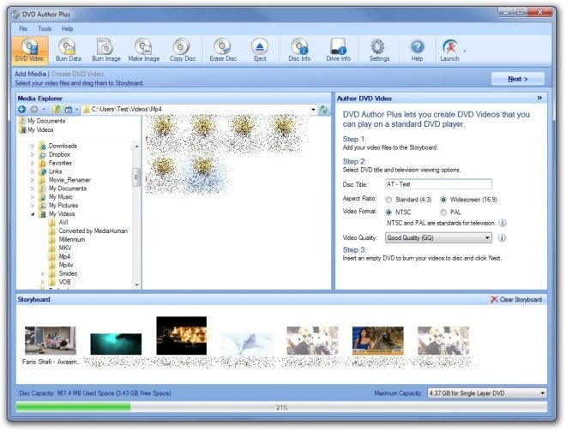Image resolution: width=566 pixels, height=431 pixels.
Task: Open the views dropdown arrow
Action: pos(76,110)
